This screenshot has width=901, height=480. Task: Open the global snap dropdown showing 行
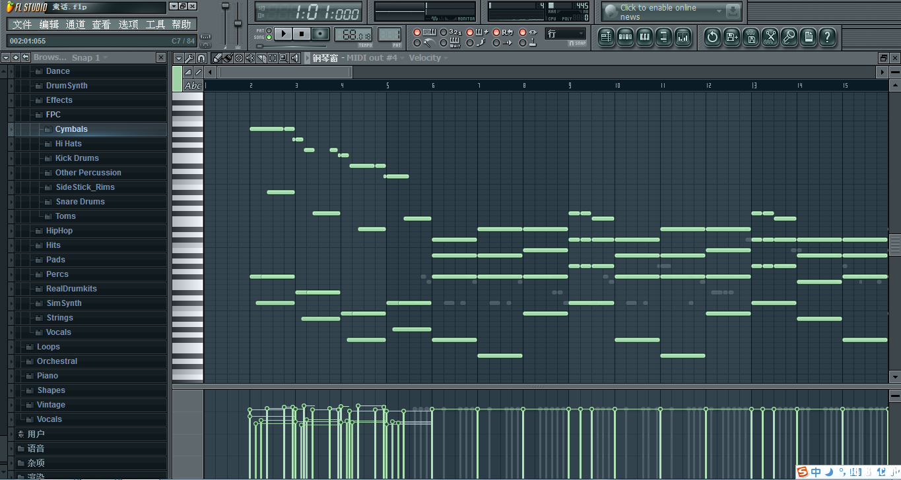point(566,34)
